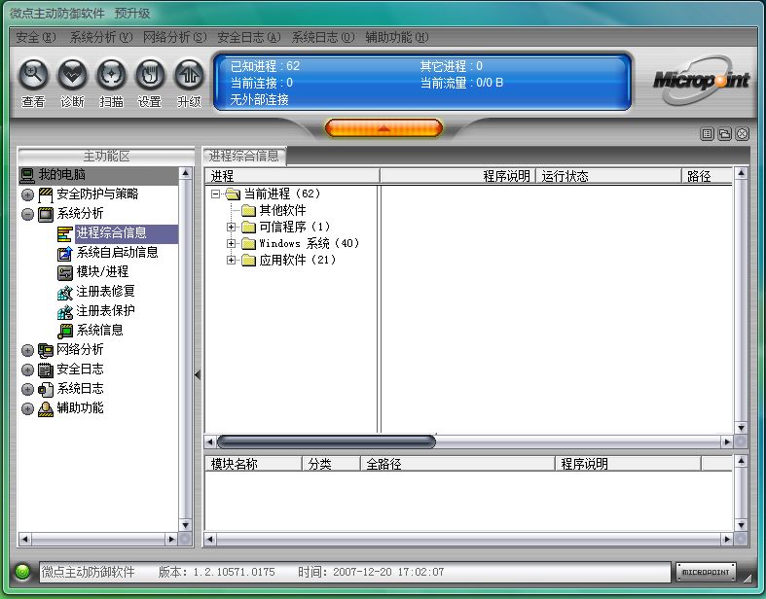Open the 查看 (view) magnifier tool
The height and width of the screenshot is (599, 766).
pos(33,75)
